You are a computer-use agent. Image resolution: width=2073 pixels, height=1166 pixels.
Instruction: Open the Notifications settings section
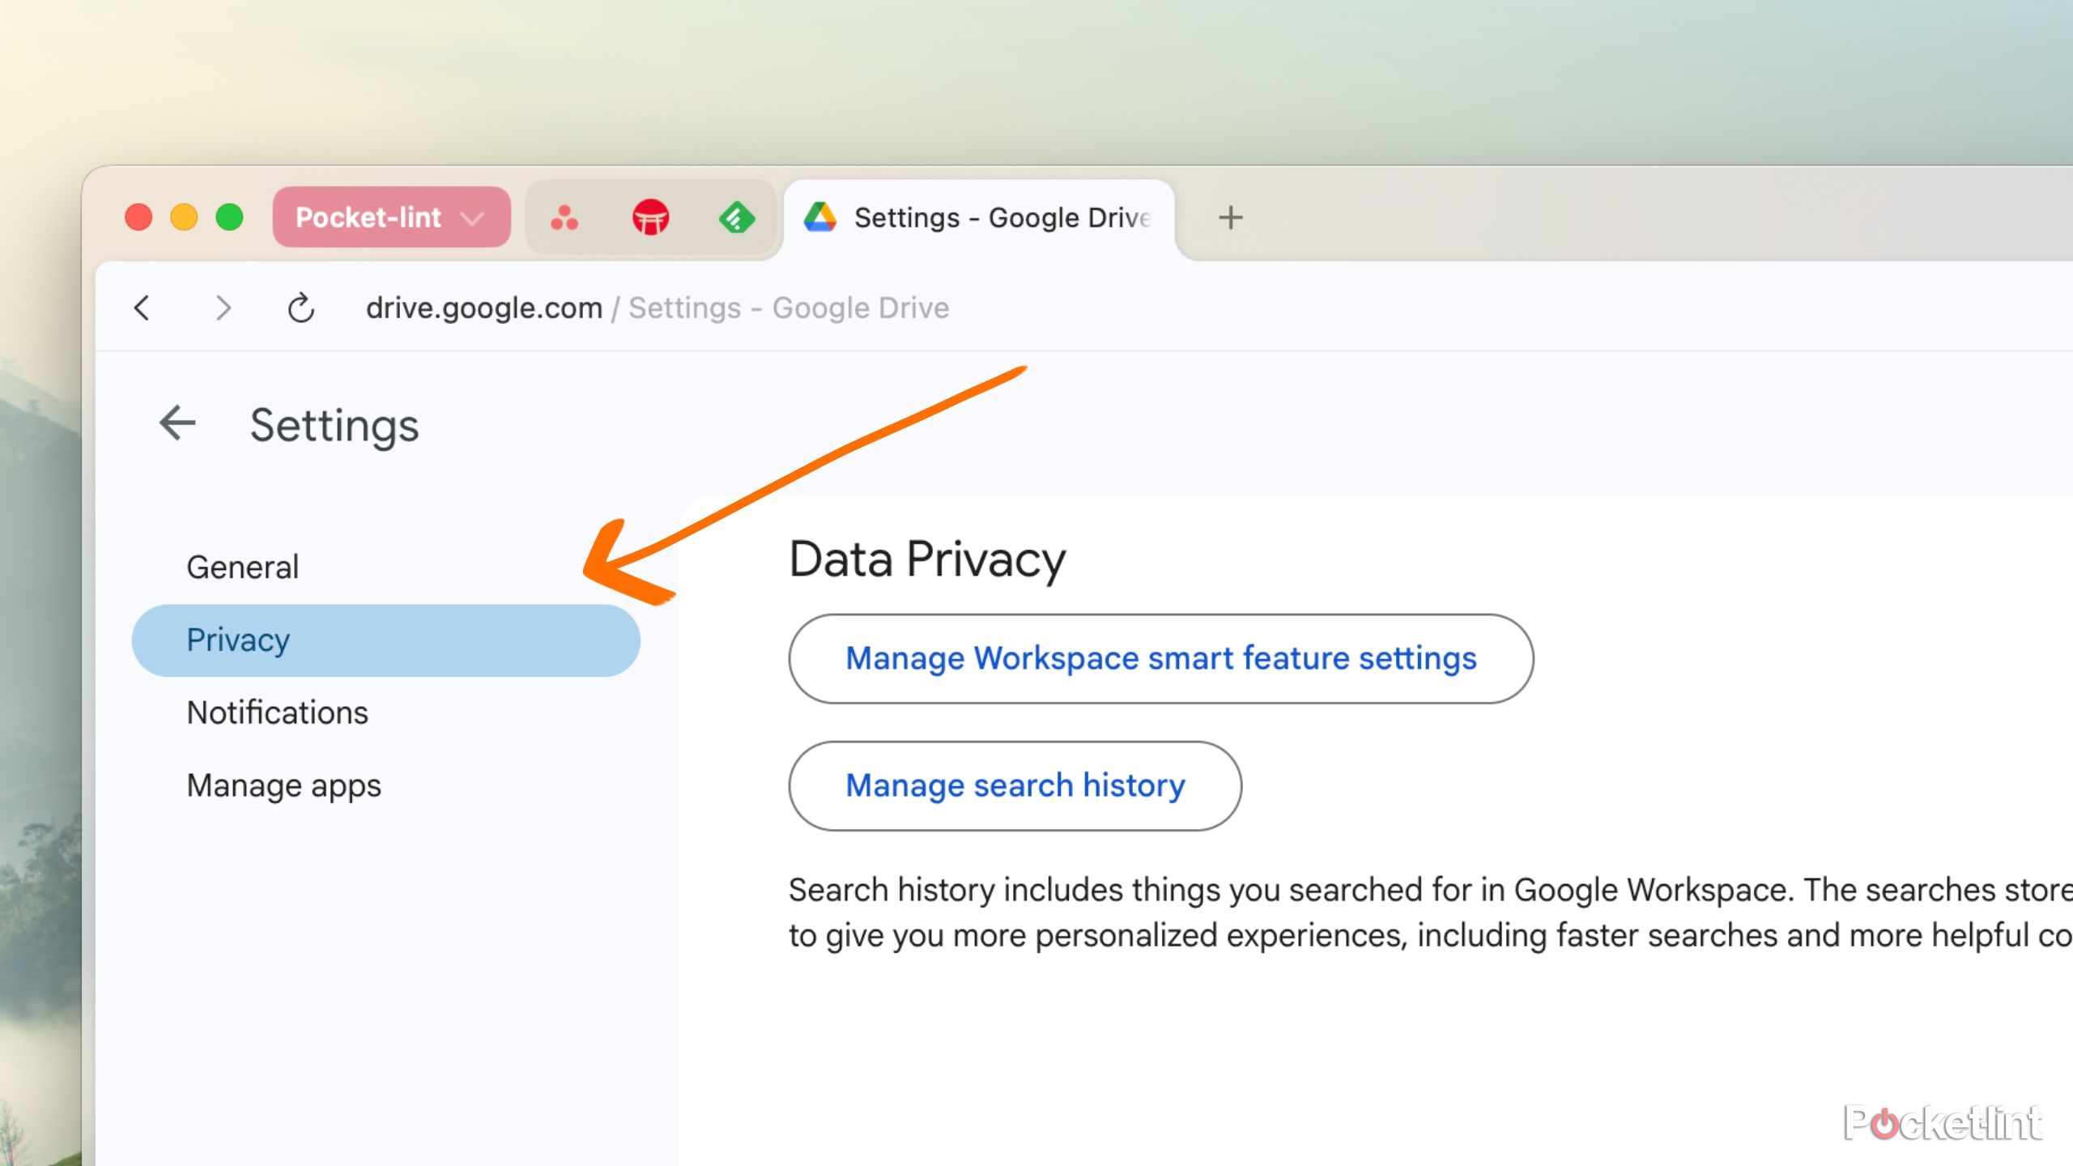tap(277, 713)
